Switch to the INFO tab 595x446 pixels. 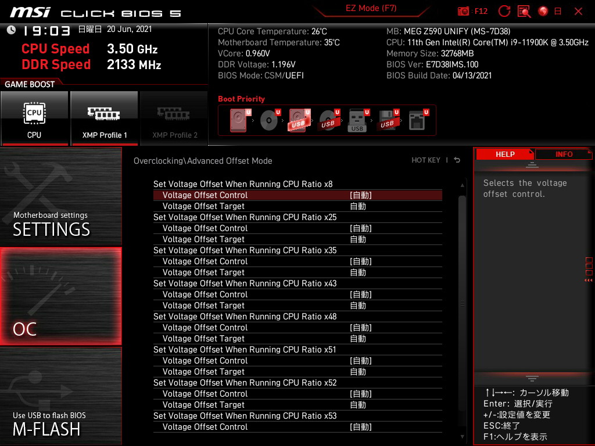(x=564, y=154)
